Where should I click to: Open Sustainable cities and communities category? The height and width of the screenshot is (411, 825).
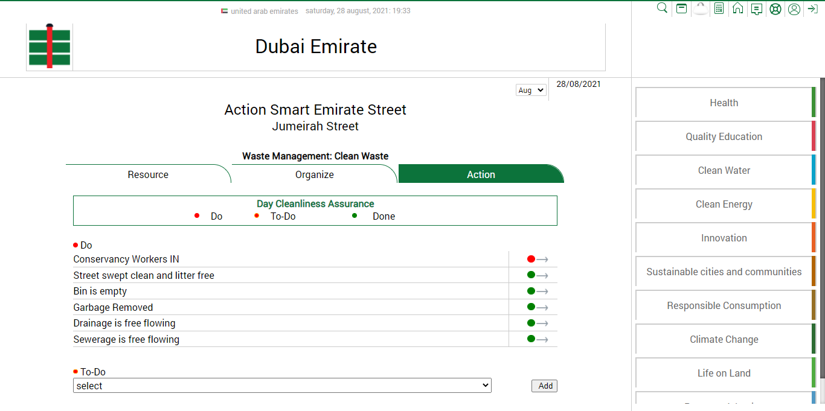725,272
